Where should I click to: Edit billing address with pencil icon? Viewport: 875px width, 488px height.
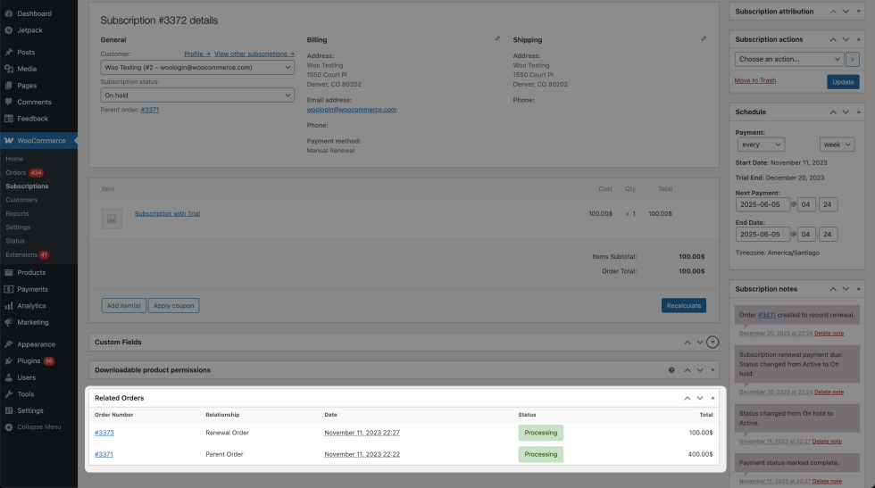[497, 39]
